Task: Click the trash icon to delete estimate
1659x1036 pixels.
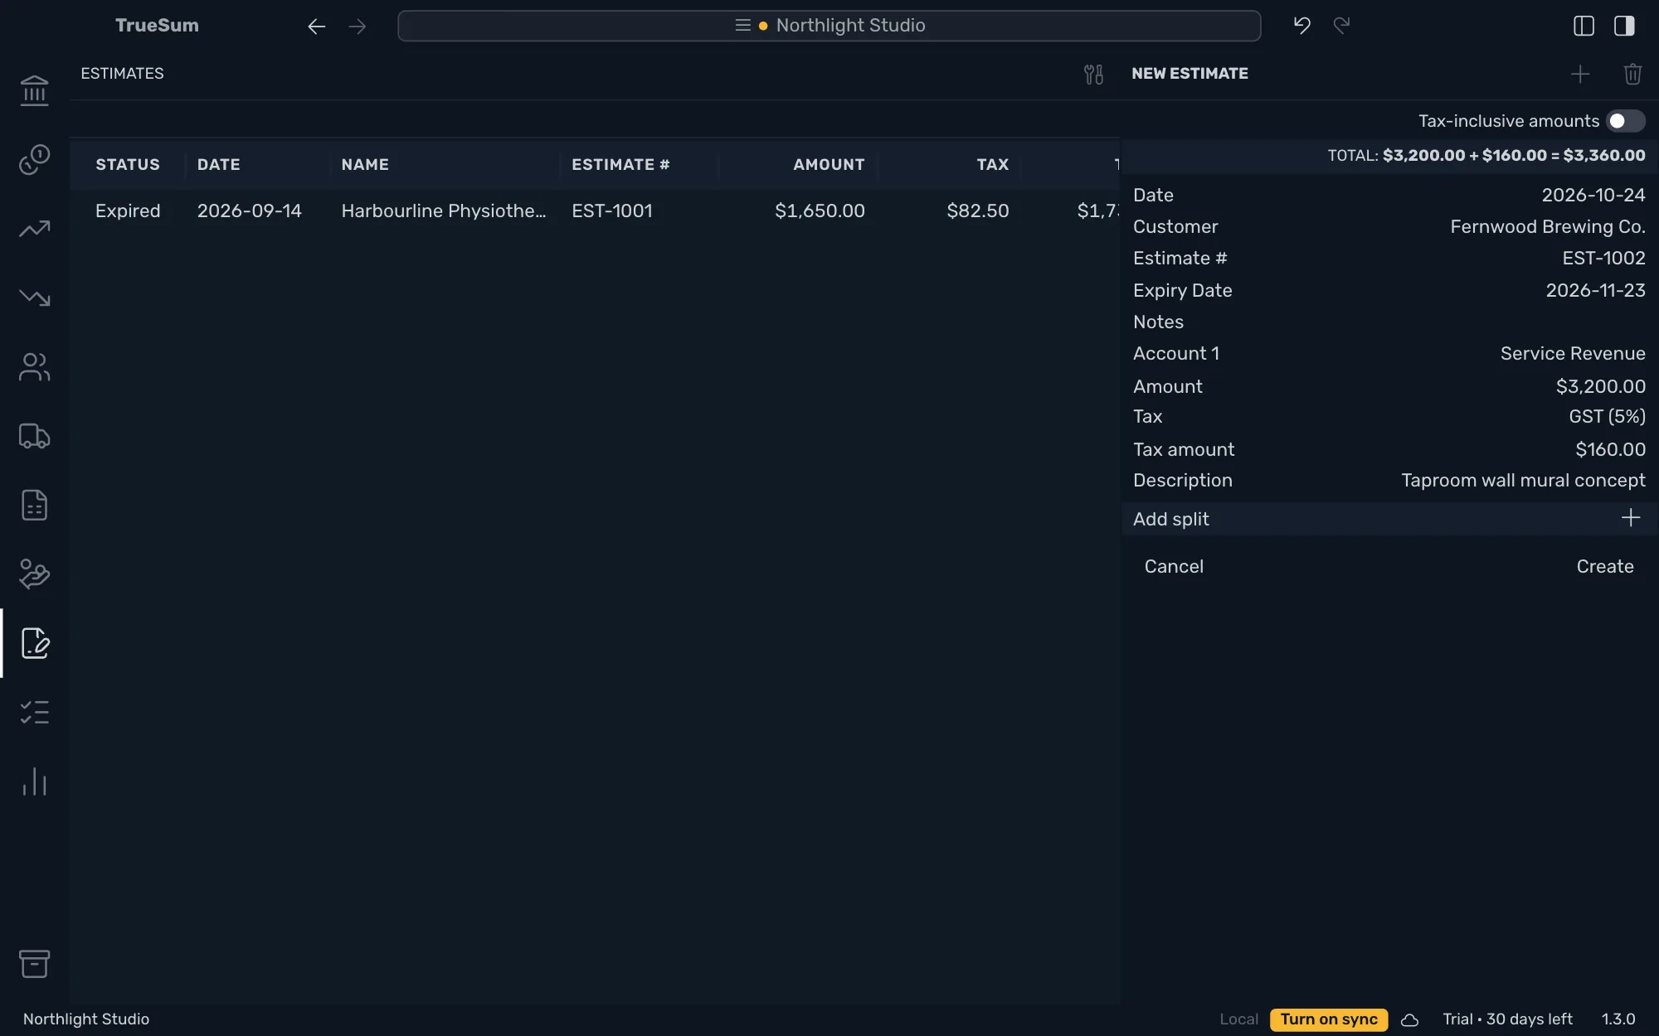Action: click(1632, 75)
